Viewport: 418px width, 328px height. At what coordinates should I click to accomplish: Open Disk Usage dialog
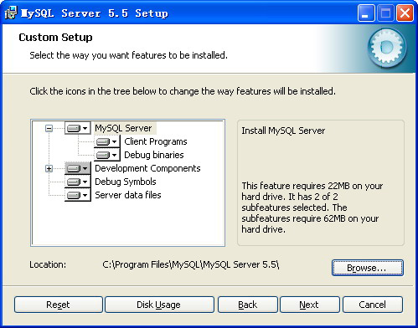point(159,305)
